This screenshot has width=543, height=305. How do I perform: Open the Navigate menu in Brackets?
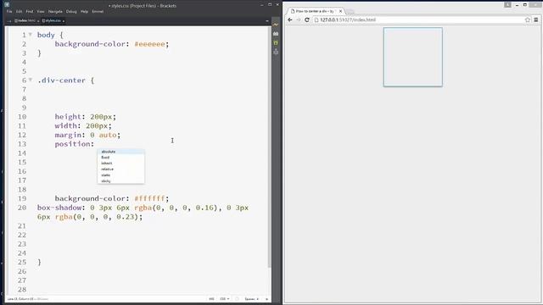[x=55, y=11]
